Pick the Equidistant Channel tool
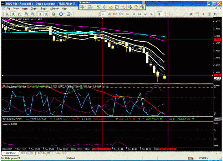Viewport: 223px width, 161px height. 191,14
